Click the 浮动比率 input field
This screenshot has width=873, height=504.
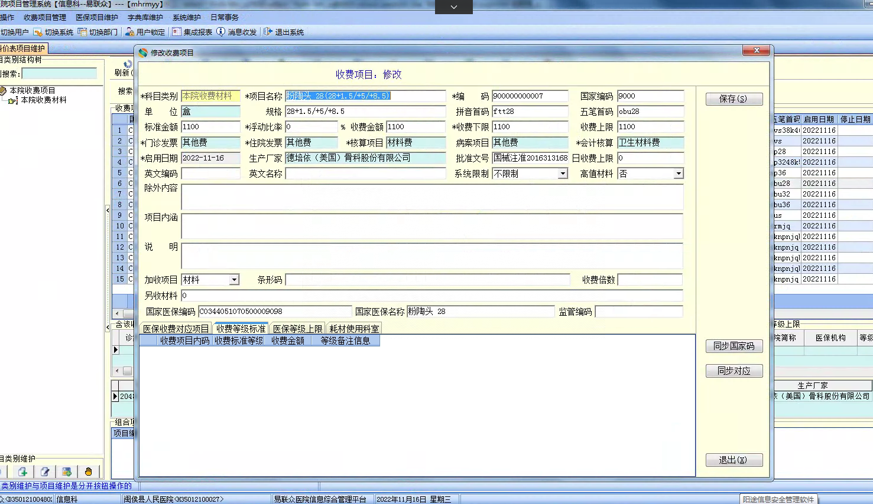coord(311,127)
